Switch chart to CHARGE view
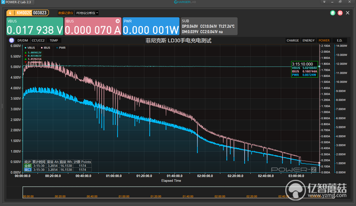 tap(293, 41)
